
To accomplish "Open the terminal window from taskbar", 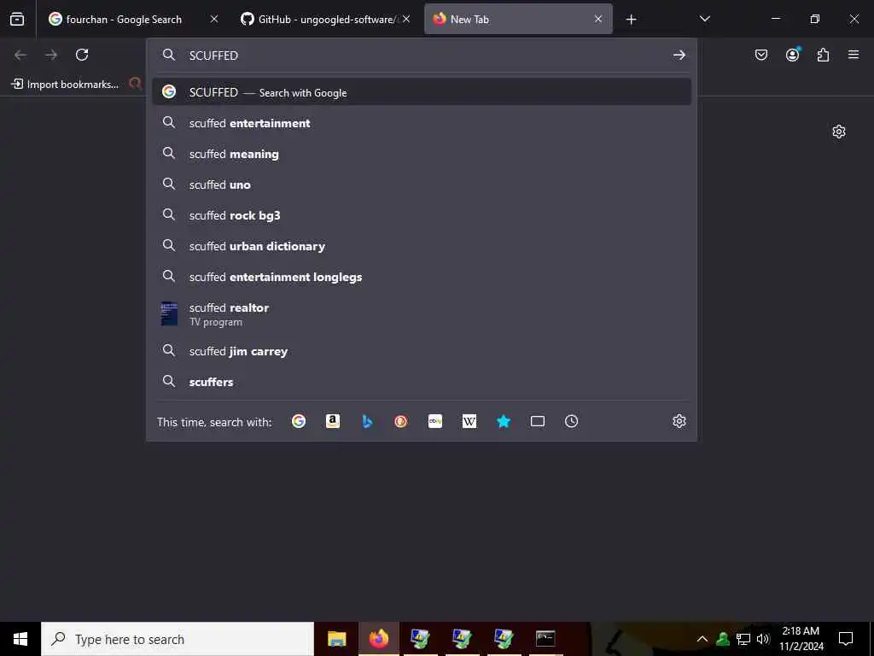I will [x=545, y=639].
